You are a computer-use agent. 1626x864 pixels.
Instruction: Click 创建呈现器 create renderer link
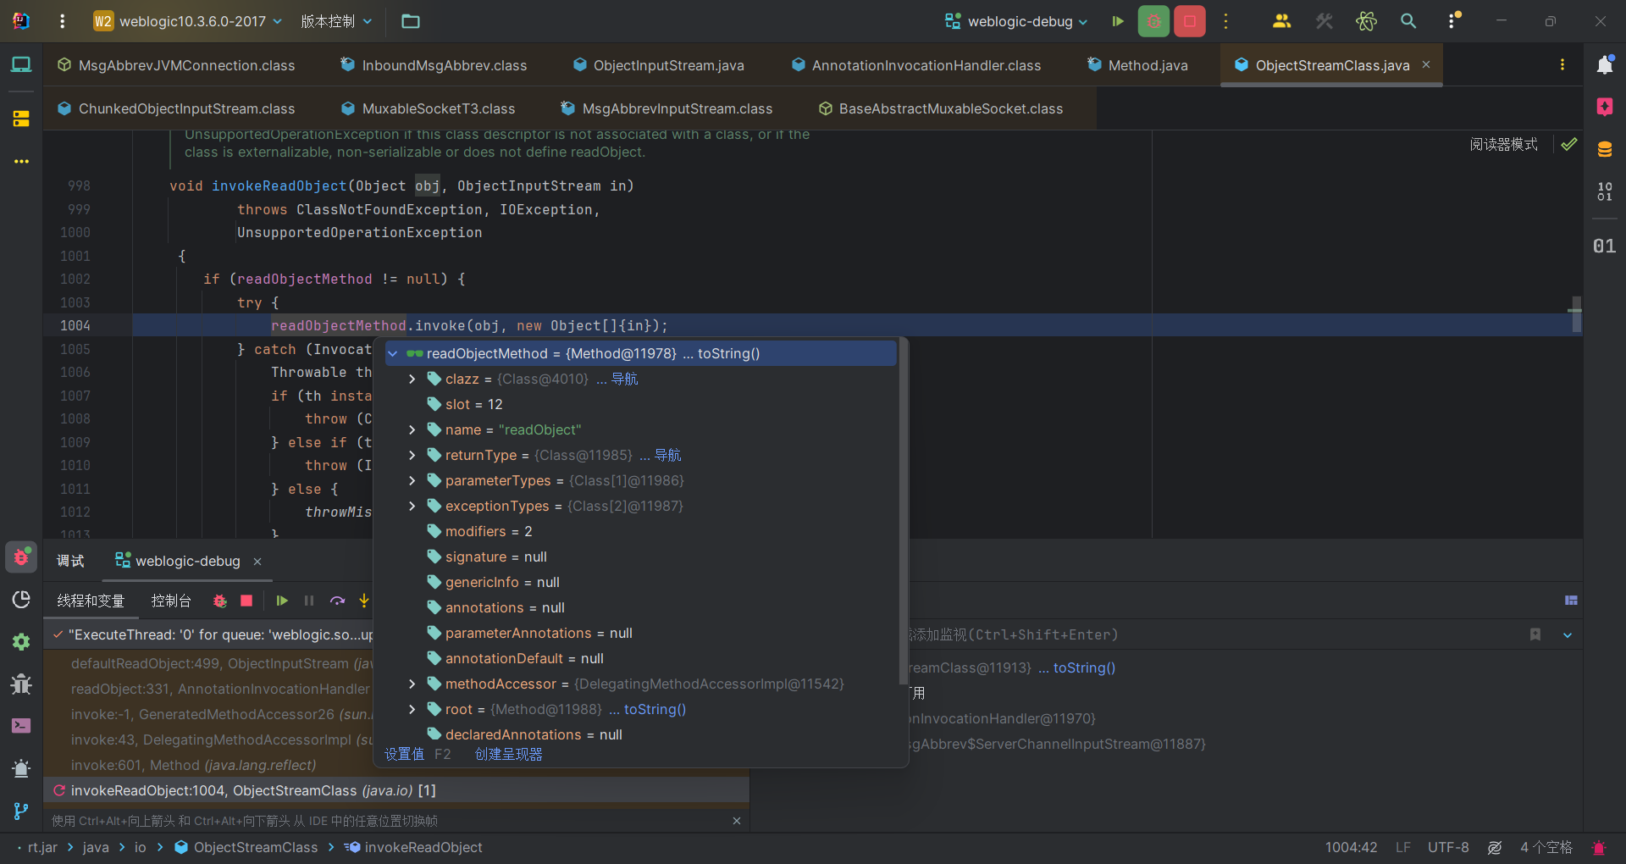(508, 754)
